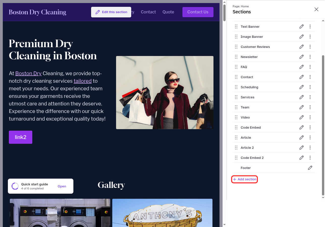
Task: Click drag handle beside Newsletter
Action: coord(236,57)
